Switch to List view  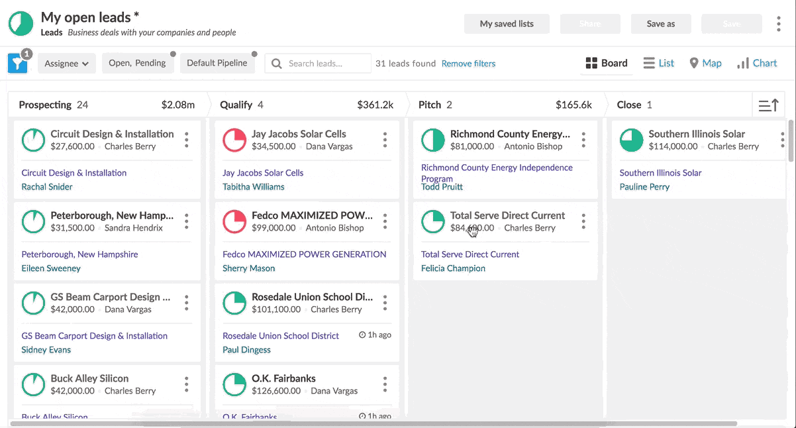click(659, 64)
